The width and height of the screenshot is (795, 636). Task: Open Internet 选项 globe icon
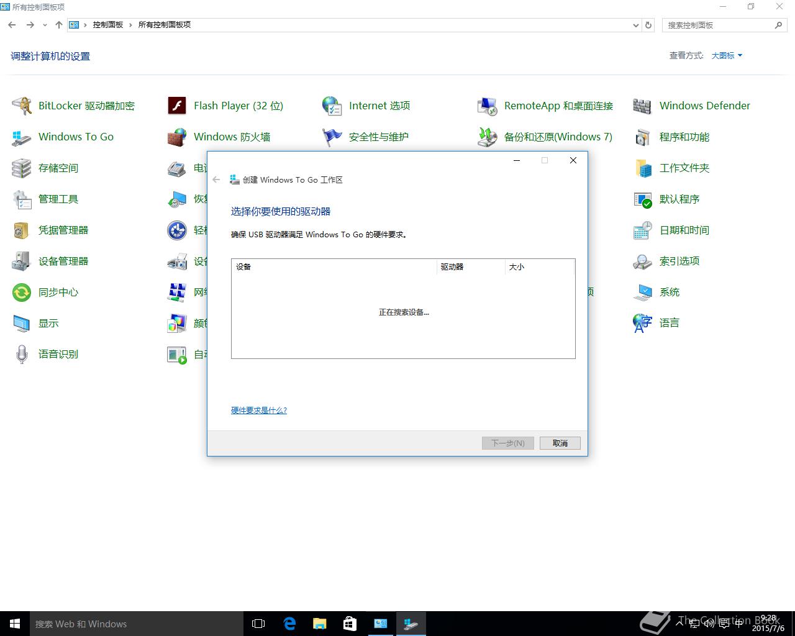(x=332, y=106)
